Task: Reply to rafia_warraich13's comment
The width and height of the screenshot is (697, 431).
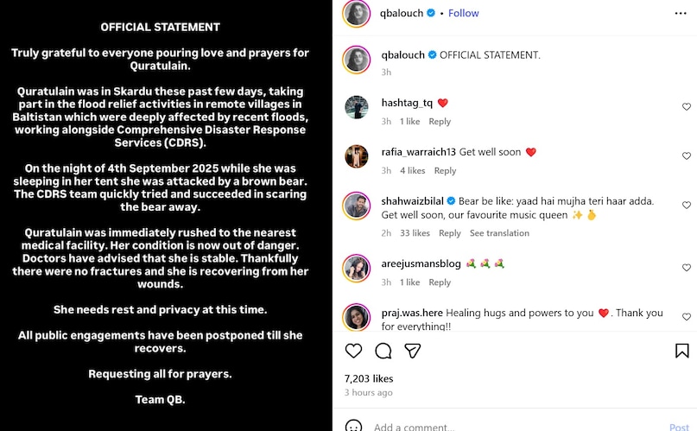Action: 445,171
